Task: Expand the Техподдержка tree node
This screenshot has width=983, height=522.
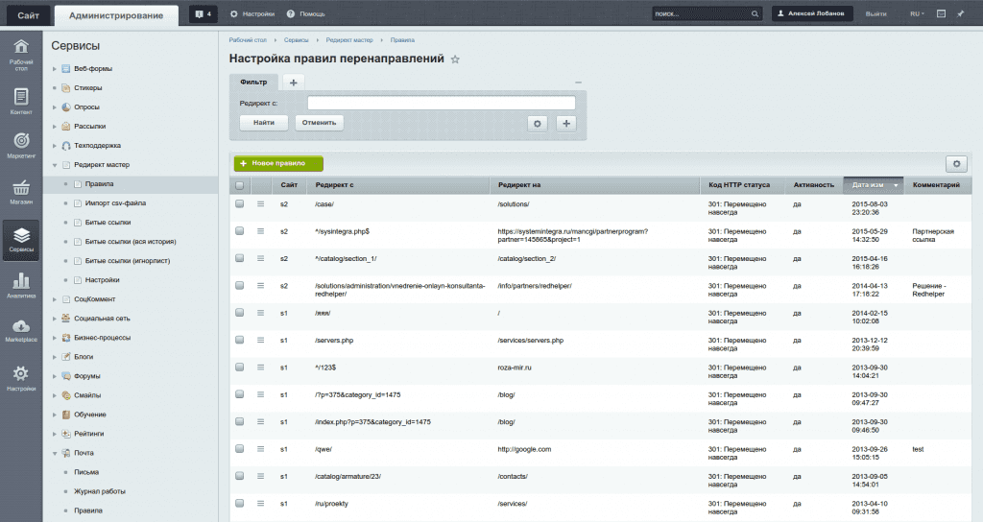Action: 55,146
